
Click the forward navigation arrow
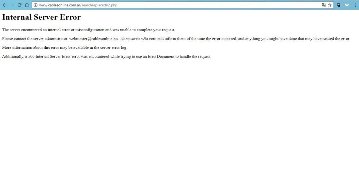coord(12,5)
